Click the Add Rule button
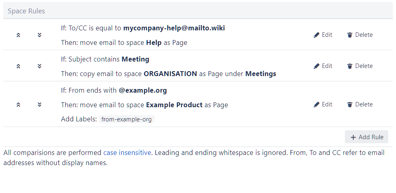 pos(366,137)
